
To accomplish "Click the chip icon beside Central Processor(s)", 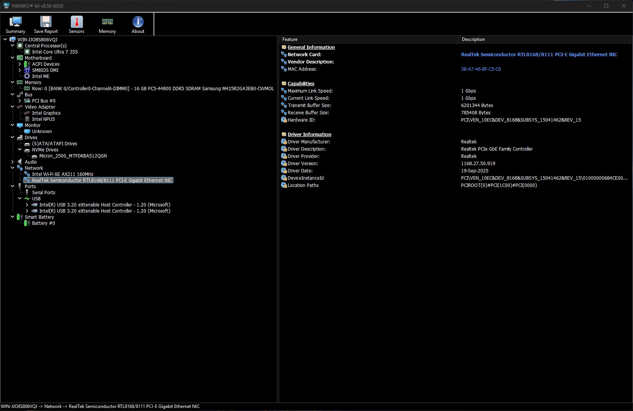I will 20,46.
